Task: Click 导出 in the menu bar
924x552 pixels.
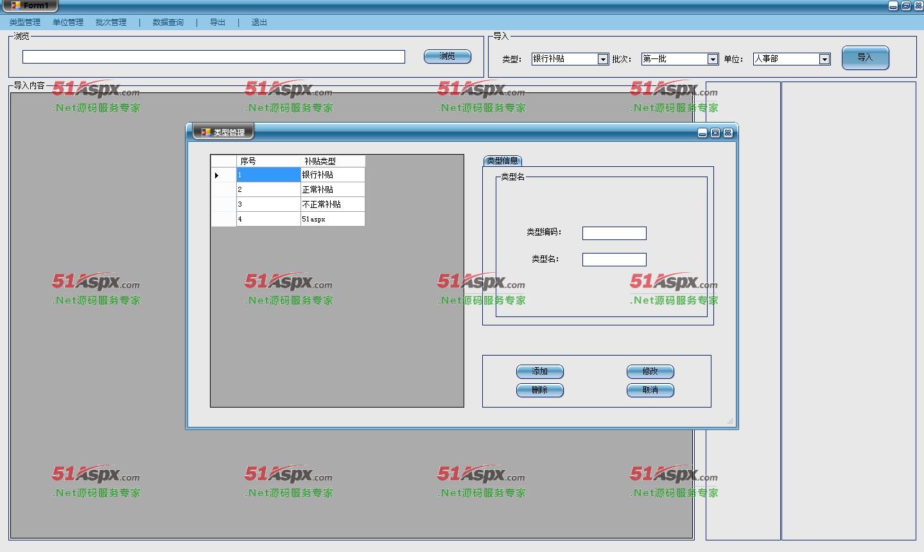Action: 218,22
